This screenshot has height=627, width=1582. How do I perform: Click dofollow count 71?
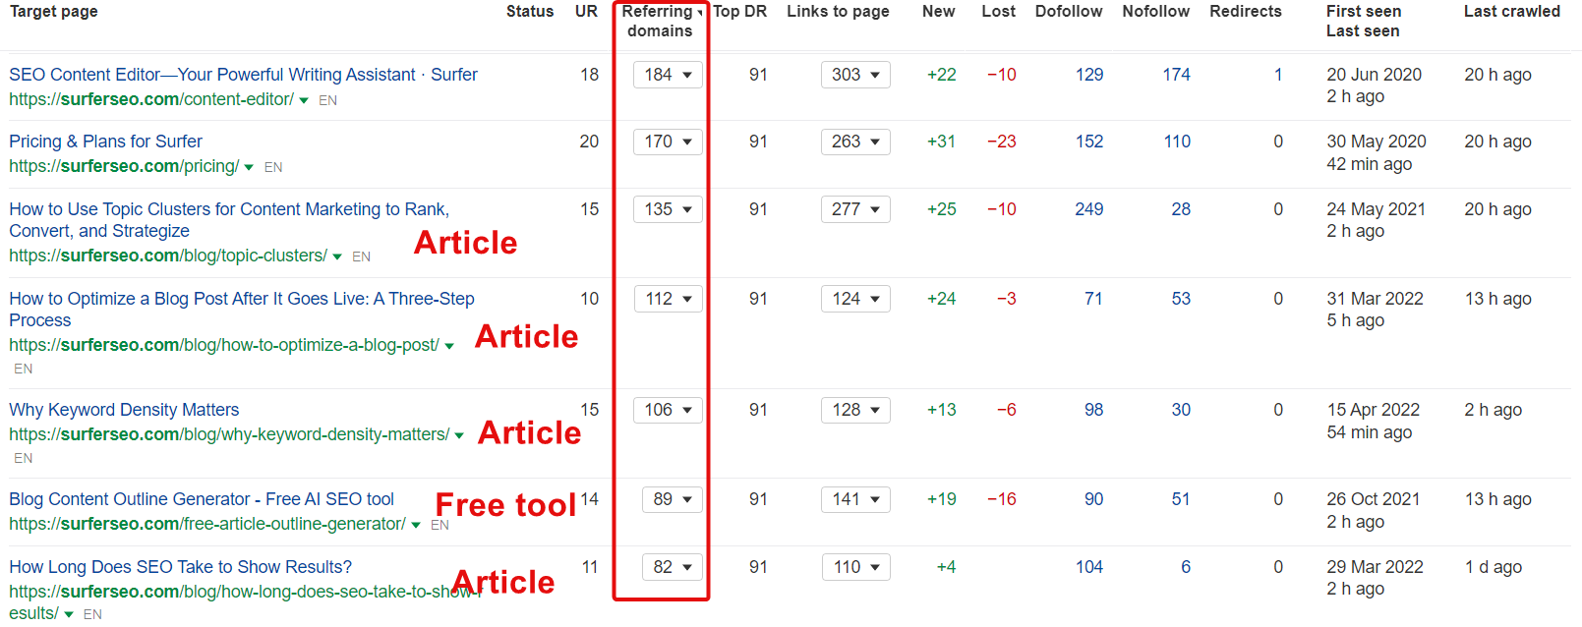point(1093,299)
